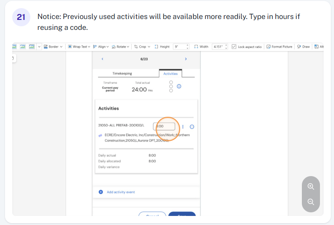Click the zoom in magnifier icon
This screenshot has width=334, height=225.
click(x=311, y=187)
